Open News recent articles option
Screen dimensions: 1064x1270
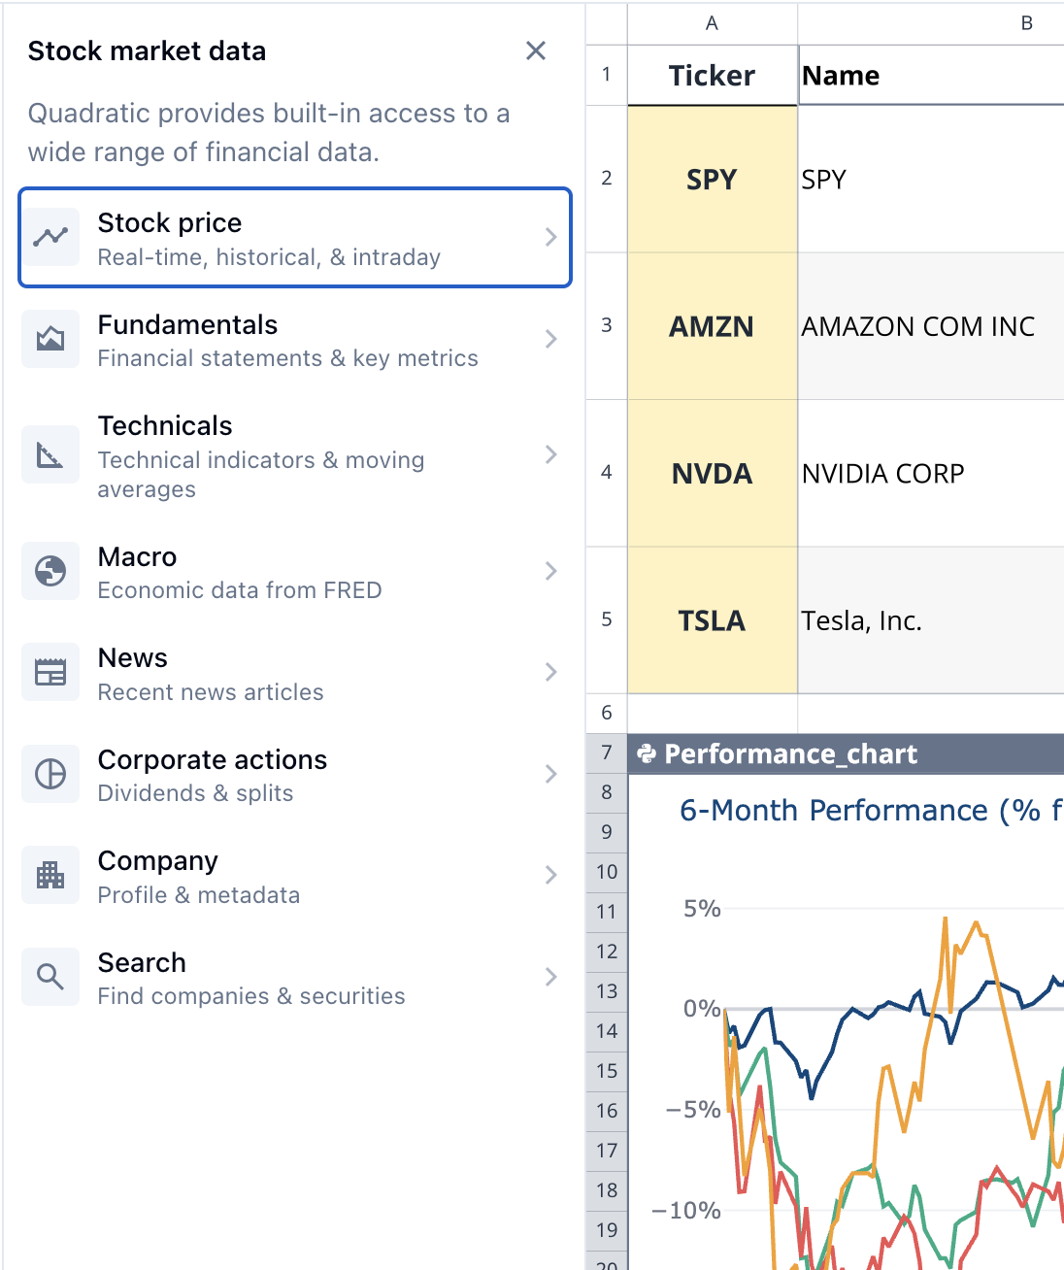295,673
